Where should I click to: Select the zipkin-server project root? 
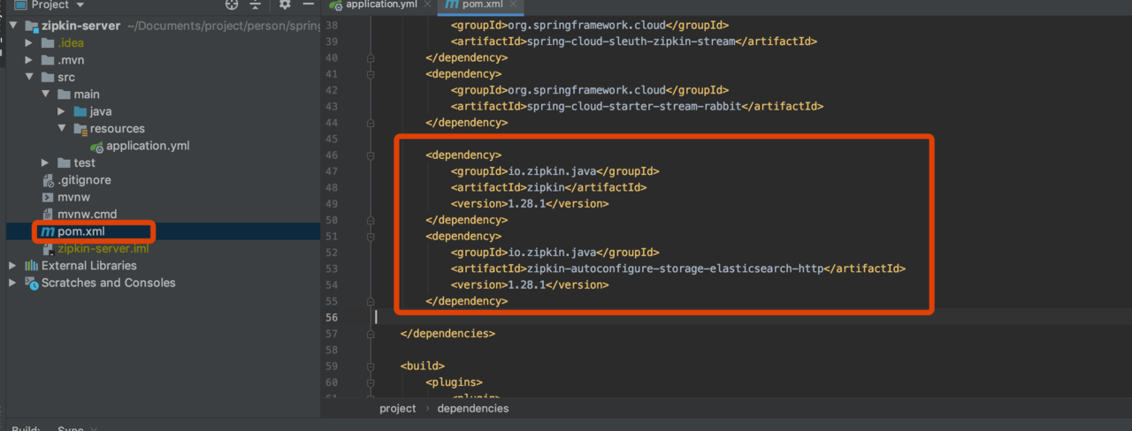click(x=80, y=26)
